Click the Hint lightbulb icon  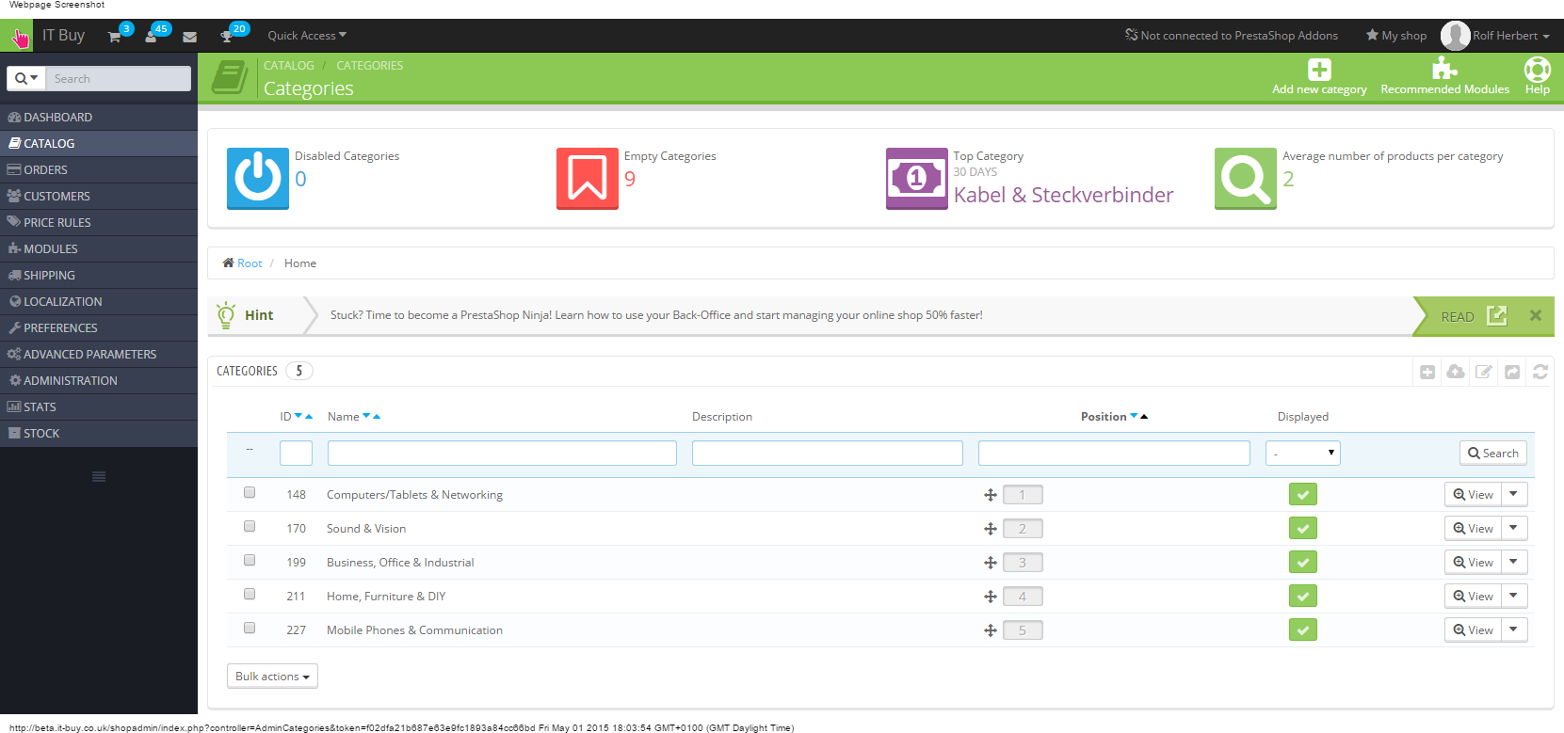point(226,315)
